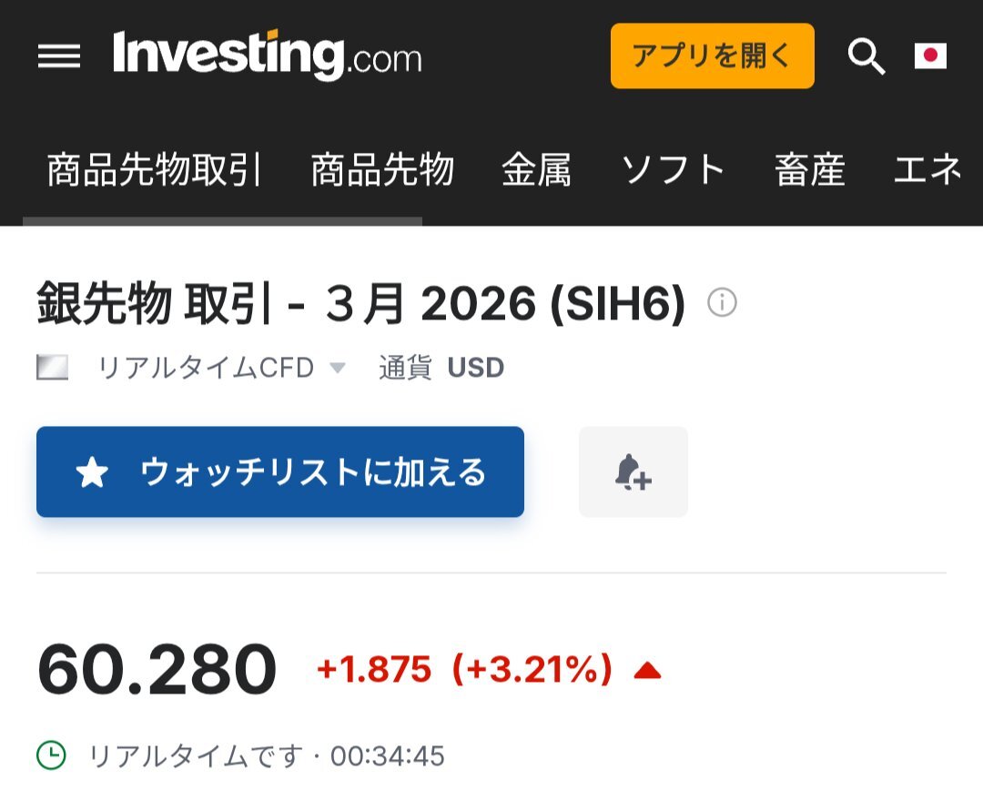Screen dimensions: 983x811
Task: Click the star icon in watchlist button
Action: click(x=92, y=472)
